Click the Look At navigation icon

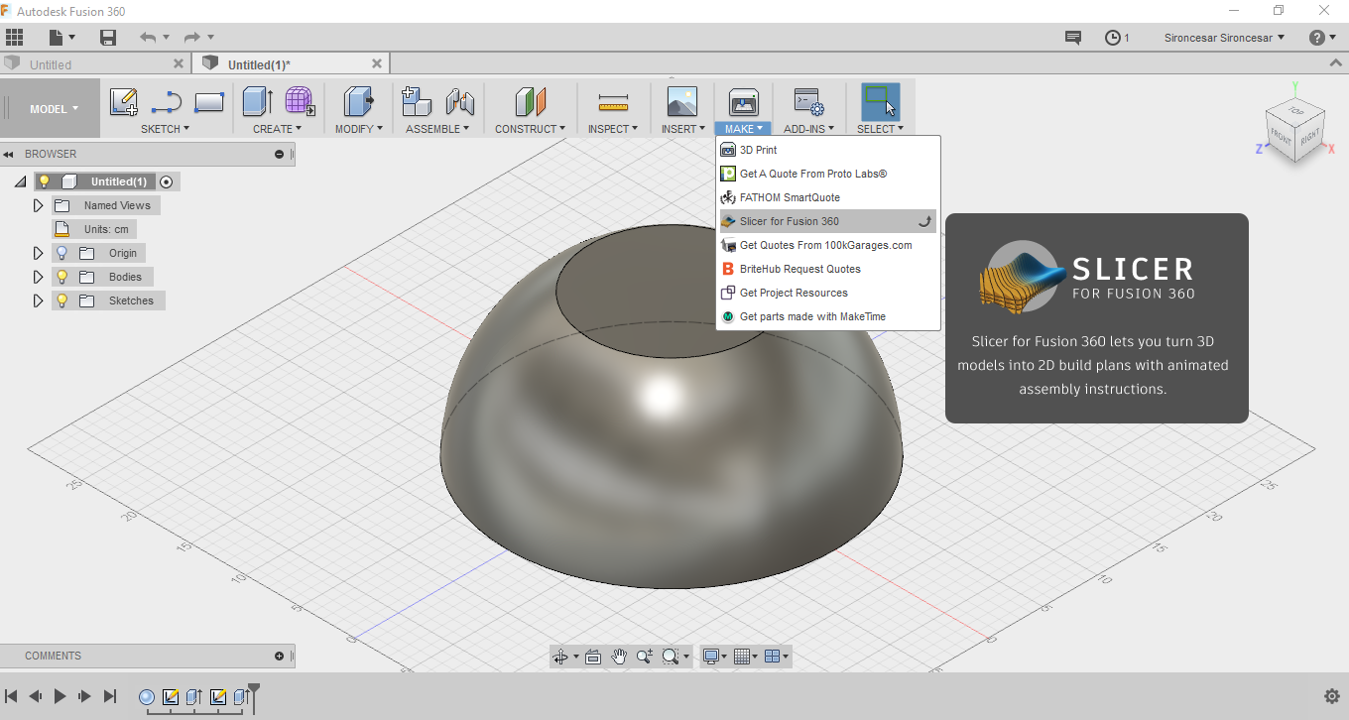593,657
